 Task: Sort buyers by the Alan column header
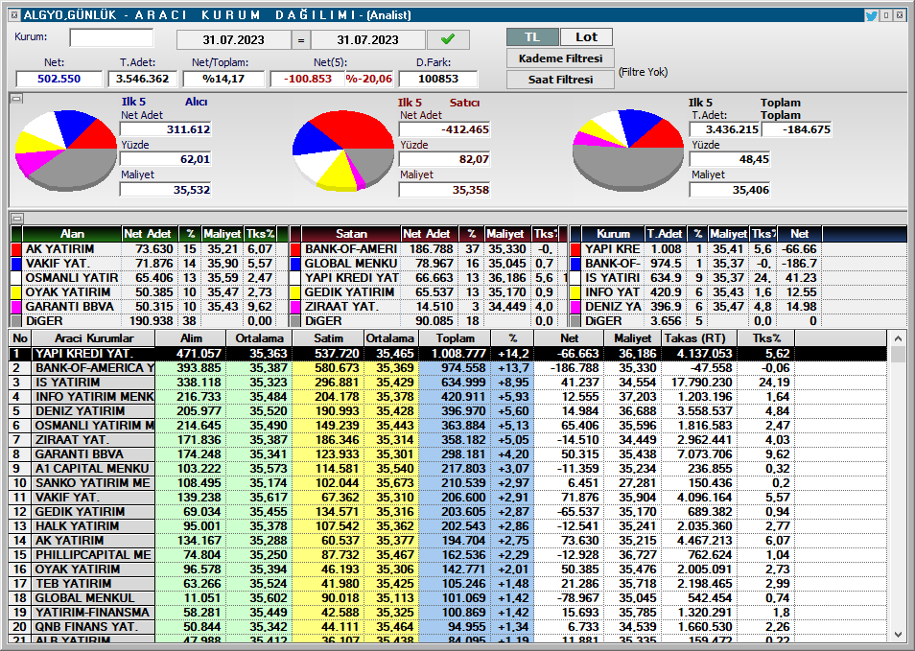click(x=72, y=234)
